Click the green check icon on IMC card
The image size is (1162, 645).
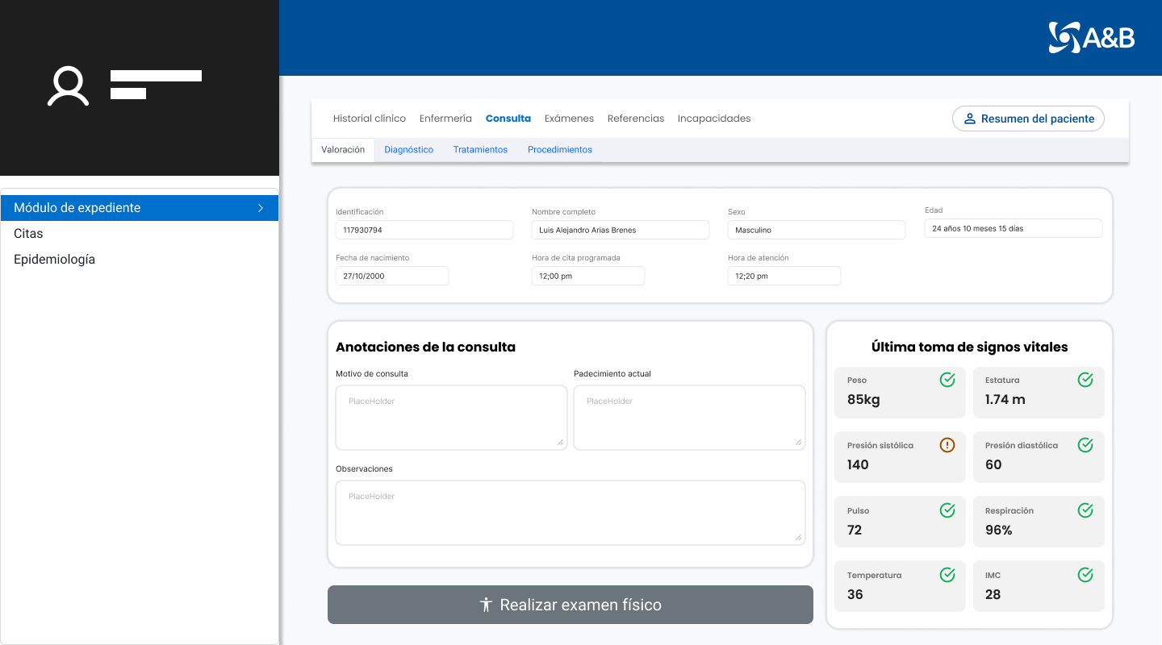click(1085, 575)
